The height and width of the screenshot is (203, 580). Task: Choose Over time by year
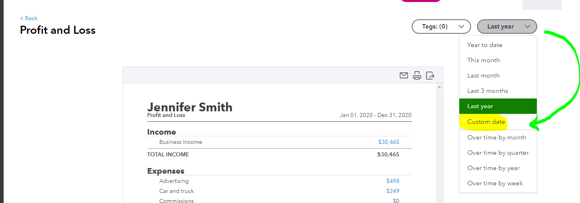[x=493, y=168]
